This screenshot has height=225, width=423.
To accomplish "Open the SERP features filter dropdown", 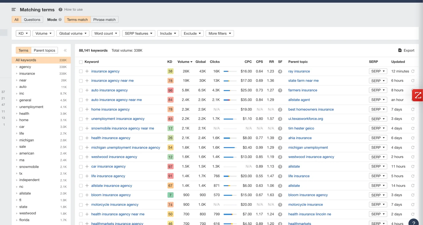I will [139, 33].
